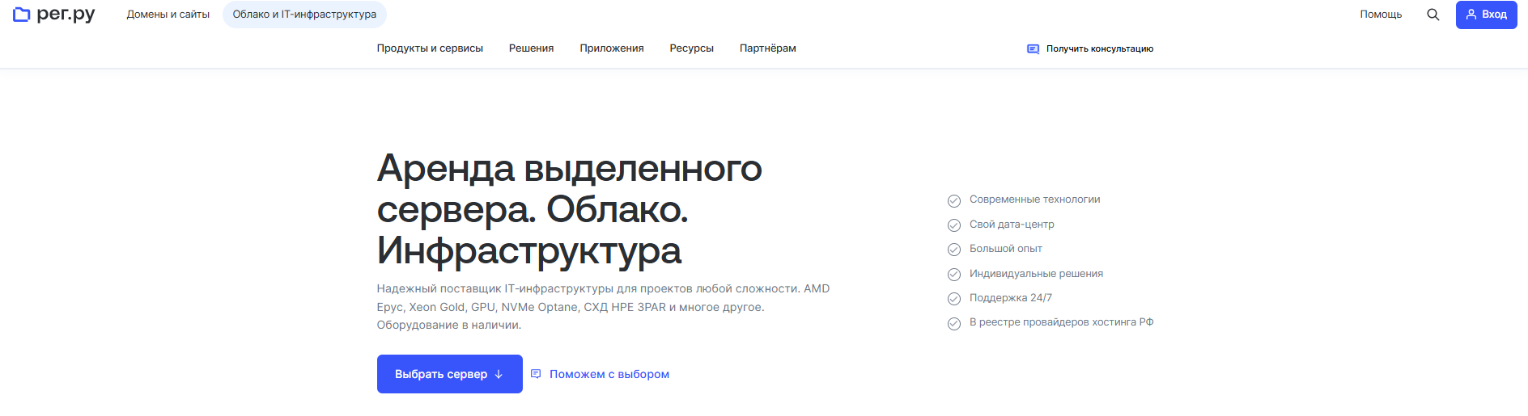Open the Продукты и сервисы menu
Viewport: 1528px width, 416px height.
point(430,48)
